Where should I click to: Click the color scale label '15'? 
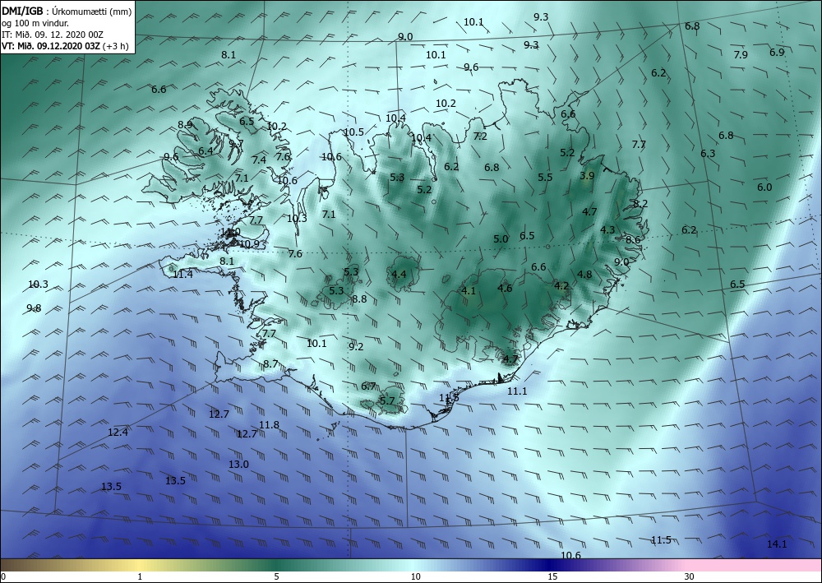(552, 576)
